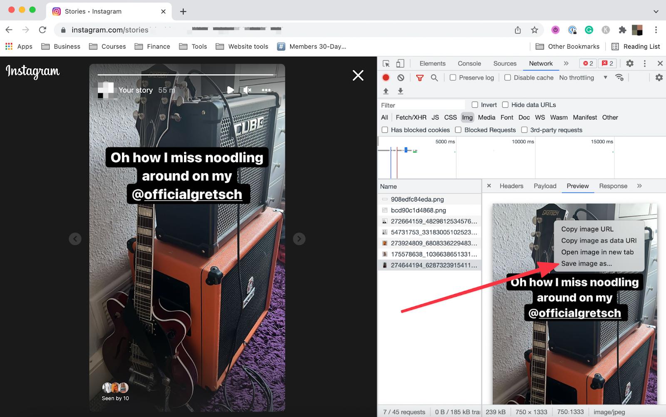Screen dimensions: 666x417
Task: Expand more DevTools tabs chevron
Action: pyautogui.click(x=566, y=63)
